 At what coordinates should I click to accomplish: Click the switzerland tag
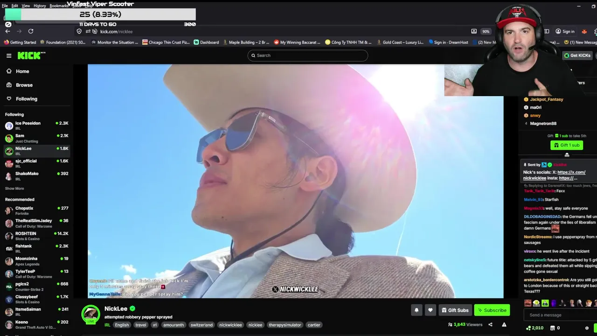tap(201, 325)
